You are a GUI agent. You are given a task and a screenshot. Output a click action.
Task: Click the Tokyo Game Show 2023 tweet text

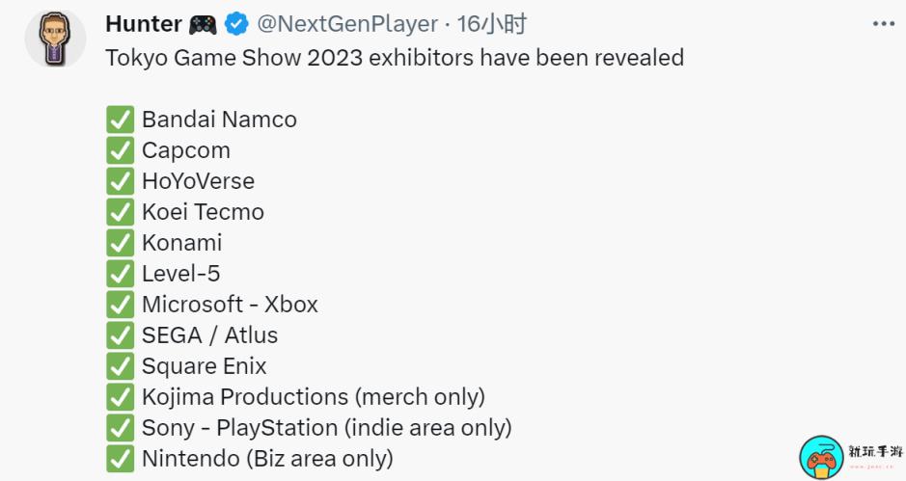(x=395, y=58)
